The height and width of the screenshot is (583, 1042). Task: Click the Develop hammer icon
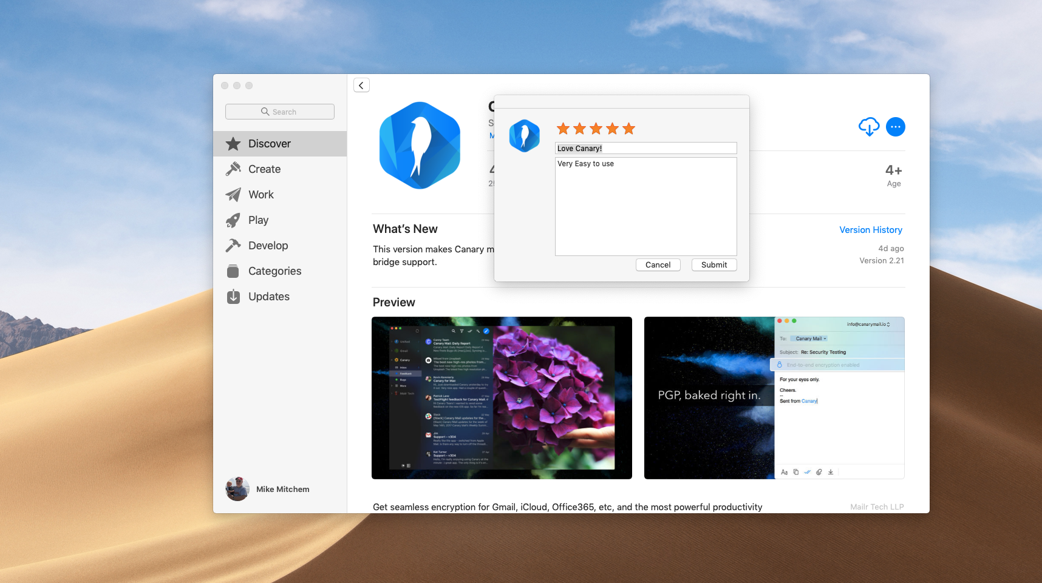pyautogui.click(x=233, y=246)
